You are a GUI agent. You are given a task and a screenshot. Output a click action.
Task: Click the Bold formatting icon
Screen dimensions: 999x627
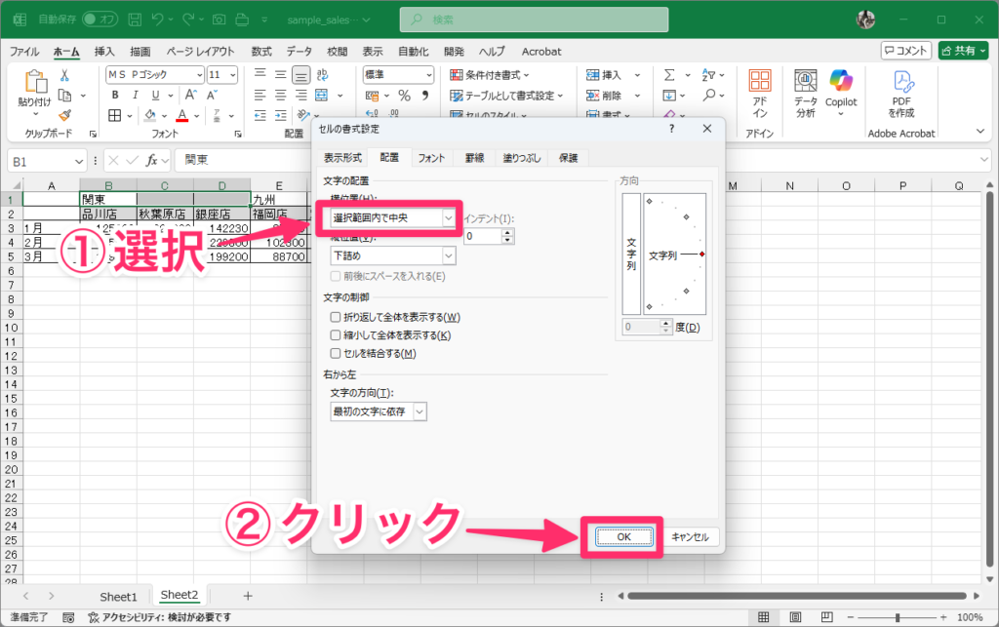point(115,96)
